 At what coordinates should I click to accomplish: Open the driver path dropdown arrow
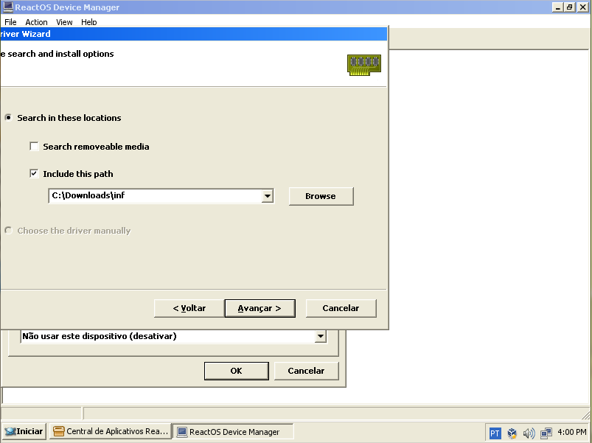(268, 196)
